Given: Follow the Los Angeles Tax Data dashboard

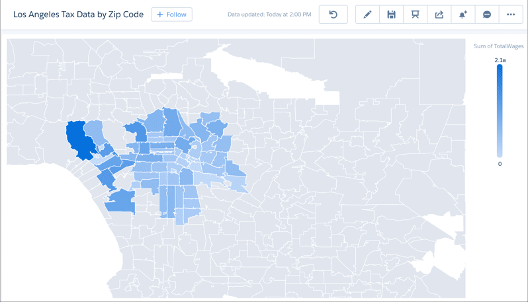Looking at the screenshot, I should 172,15.
